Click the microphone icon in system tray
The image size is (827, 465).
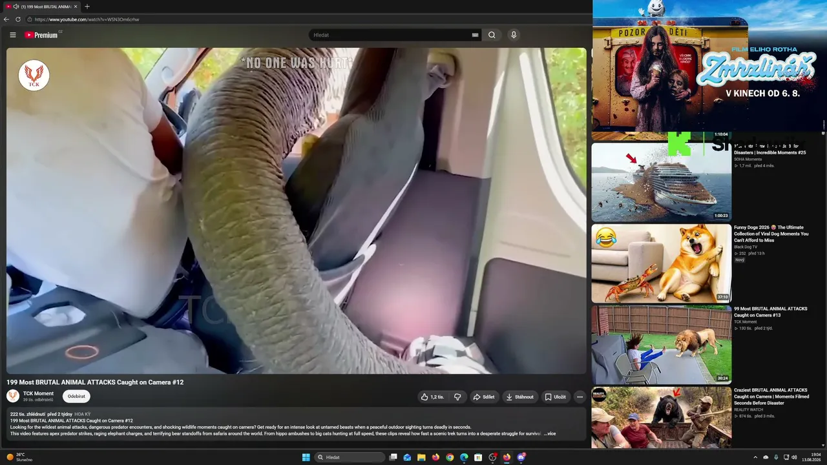[x=776, y=457]
